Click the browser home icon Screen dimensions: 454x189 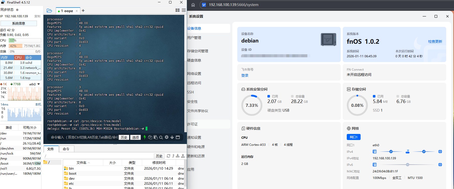click(193, 5)
